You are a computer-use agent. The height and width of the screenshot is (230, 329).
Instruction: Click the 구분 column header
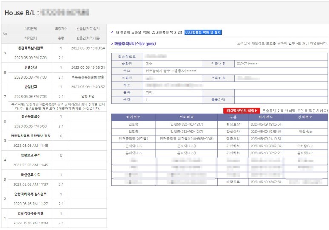233,117
